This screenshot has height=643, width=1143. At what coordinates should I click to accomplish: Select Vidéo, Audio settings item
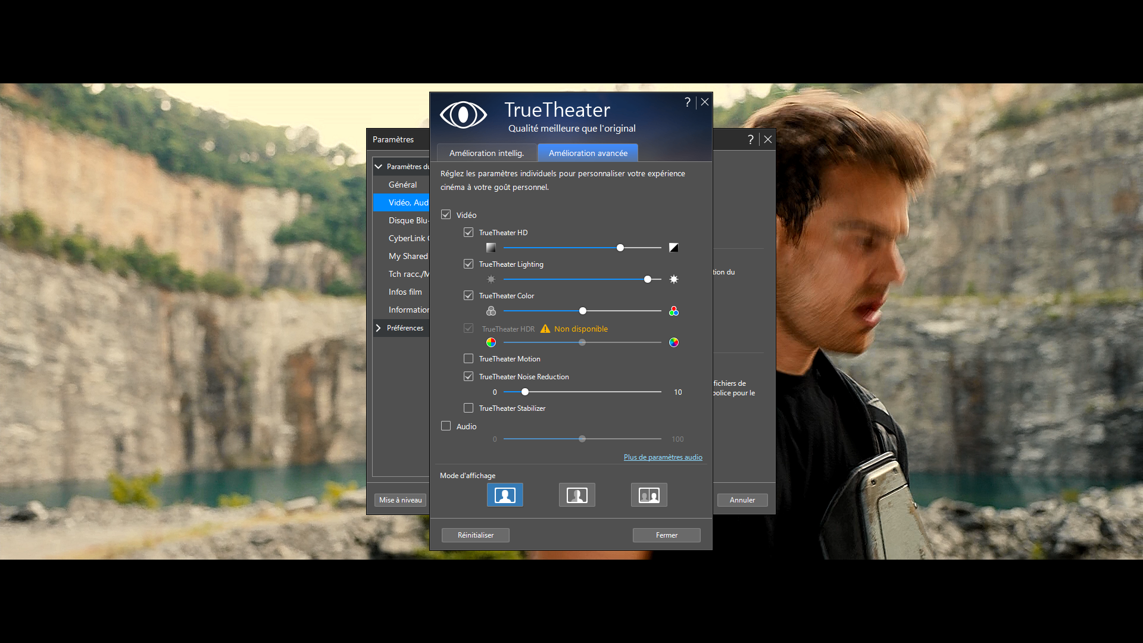(402, 202)
